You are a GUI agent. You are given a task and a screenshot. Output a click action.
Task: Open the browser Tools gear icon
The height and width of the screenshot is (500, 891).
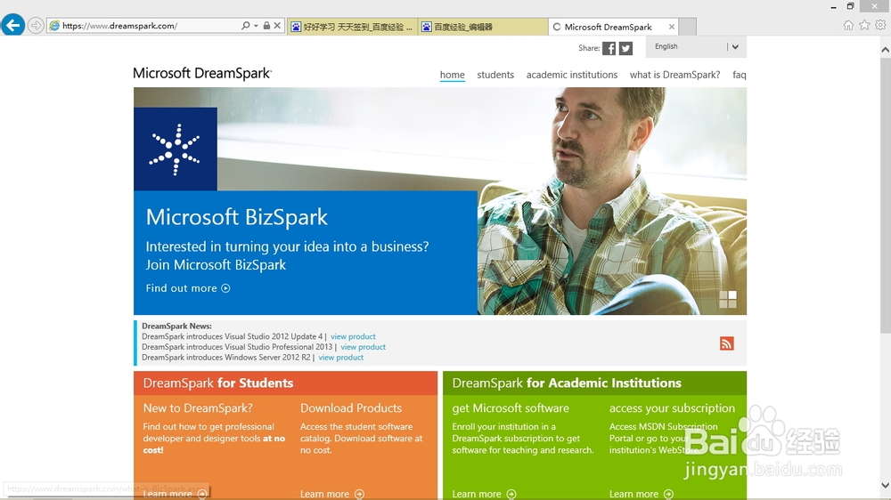[880, 25]
